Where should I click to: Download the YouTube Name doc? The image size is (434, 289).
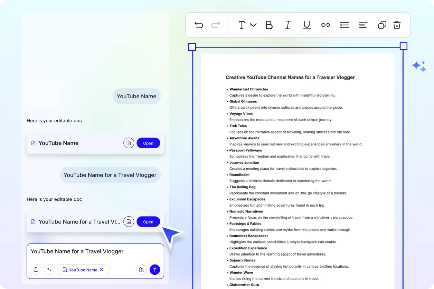[129, 143]
